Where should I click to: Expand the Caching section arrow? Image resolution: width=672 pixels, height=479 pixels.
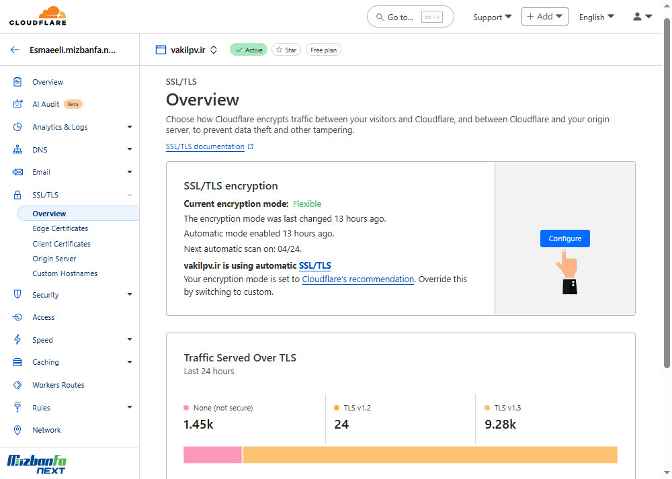pos(130,362)
